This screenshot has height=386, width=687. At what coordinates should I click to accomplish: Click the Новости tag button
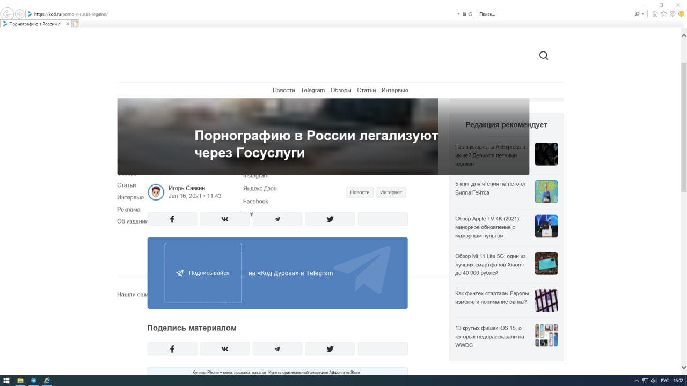pyautogui.click(x=360, y=192)
